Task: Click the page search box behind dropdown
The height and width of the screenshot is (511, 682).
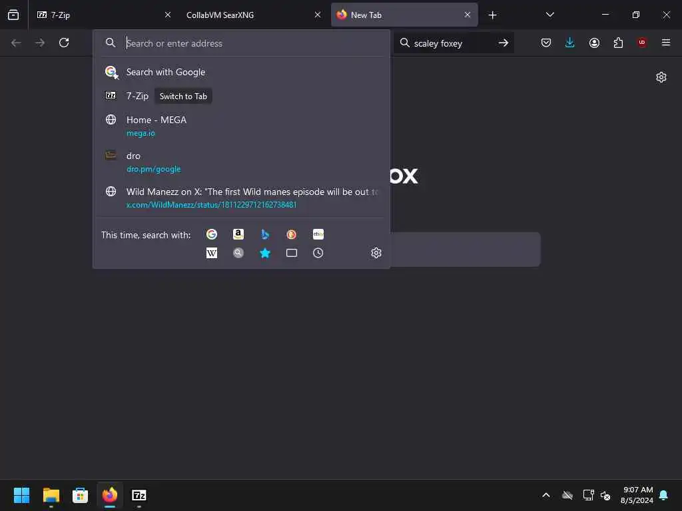Action: tap(466, 250)
